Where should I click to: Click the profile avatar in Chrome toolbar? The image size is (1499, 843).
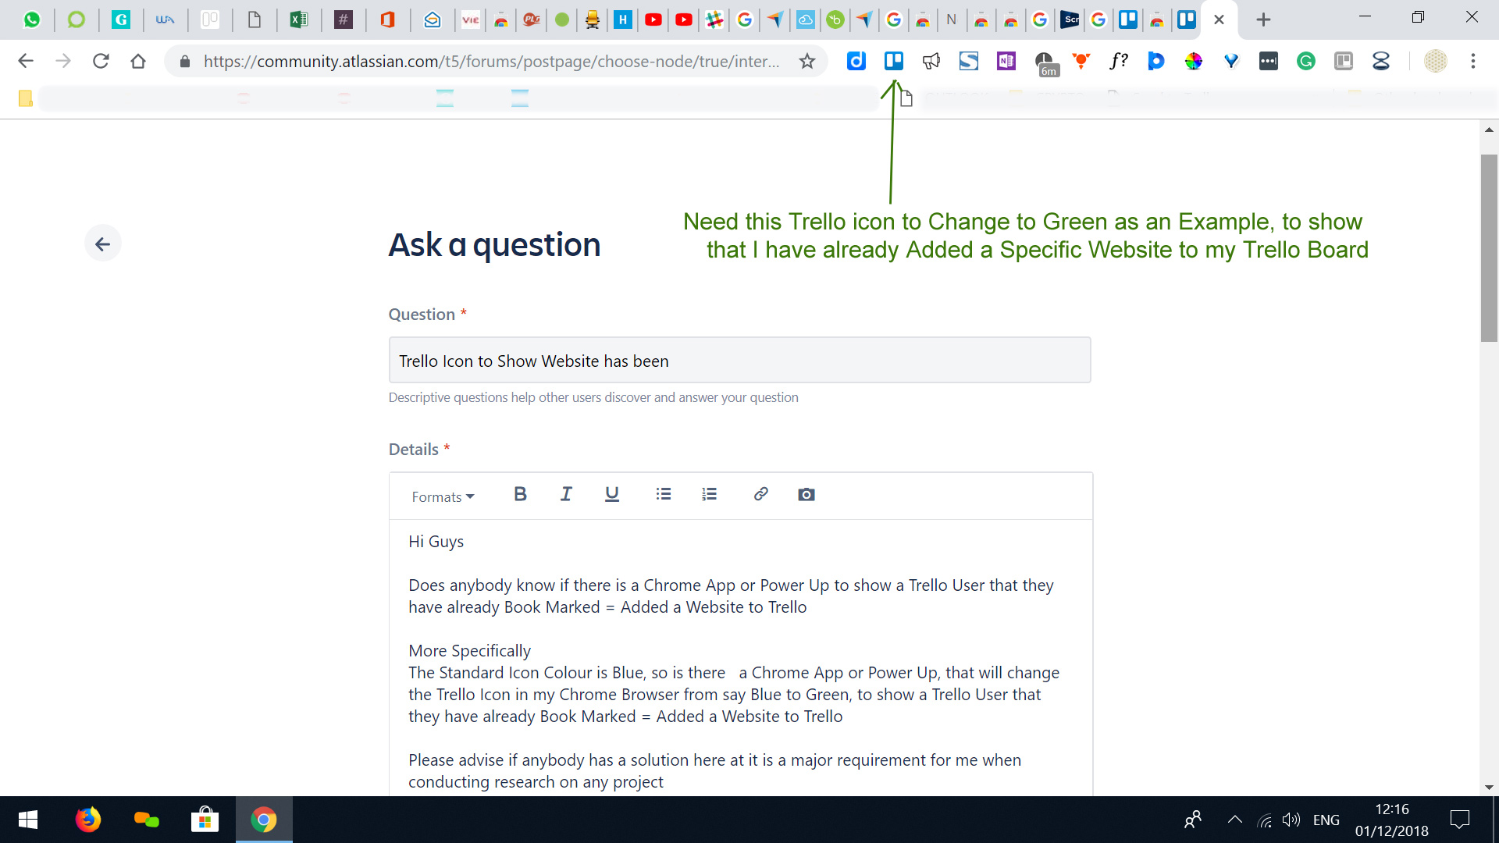1436,61
